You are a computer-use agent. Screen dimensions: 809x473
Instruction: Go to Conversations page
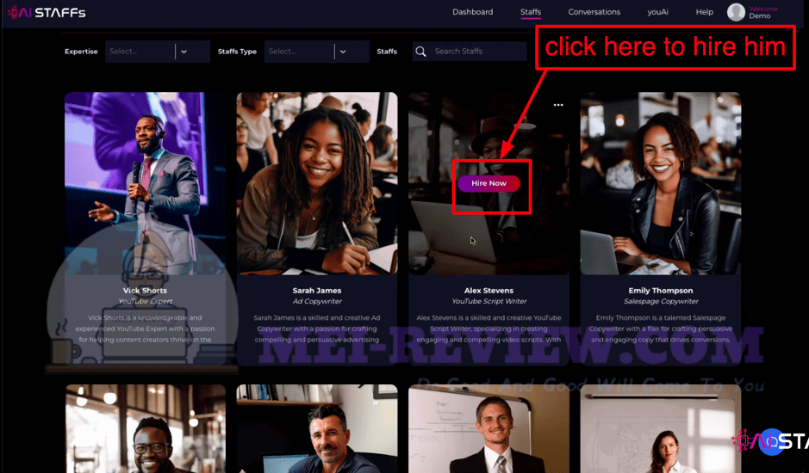(594, 12)
